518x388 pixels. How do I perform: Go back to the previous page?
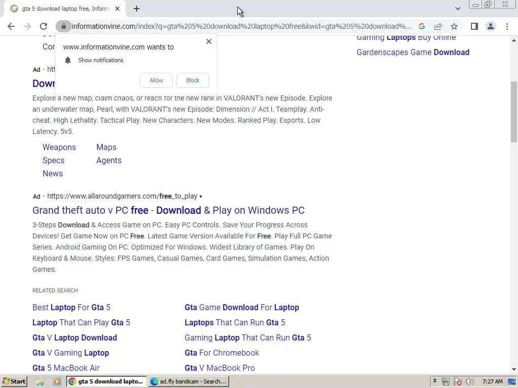point(11,26)
